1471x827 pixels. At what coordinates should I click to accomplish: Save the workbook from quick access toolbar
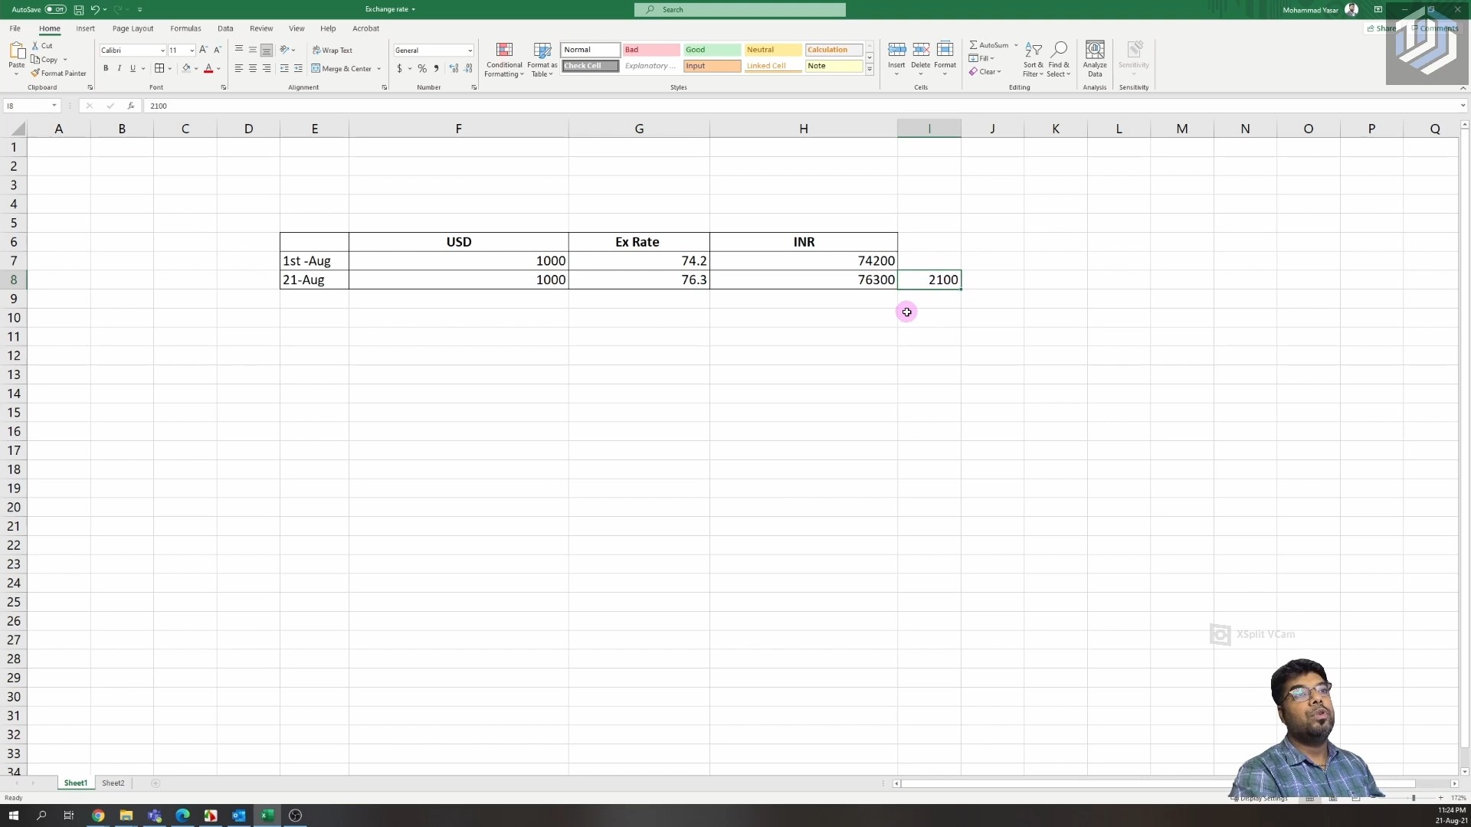pyautogui.click(x=79, y=10)
